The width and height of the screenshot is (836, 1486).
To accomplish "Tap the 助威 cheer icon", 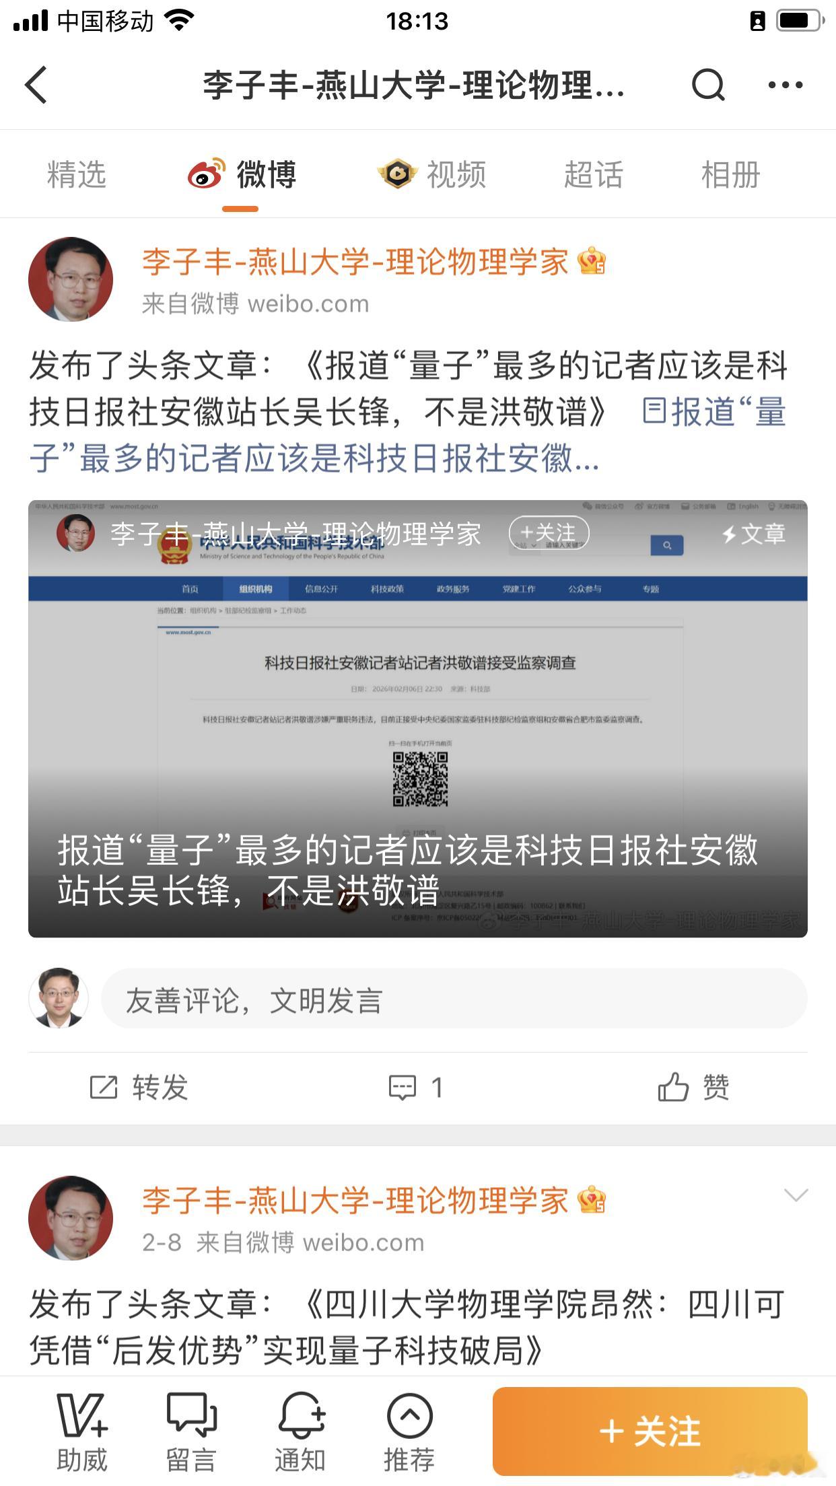I will point(82,1415).
